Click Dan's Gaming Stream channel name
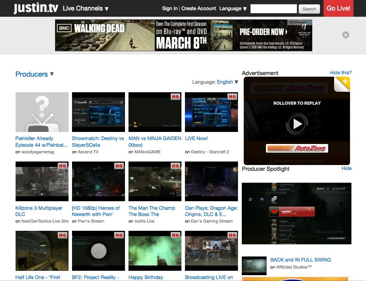366x281 pixels. point(212,221)
